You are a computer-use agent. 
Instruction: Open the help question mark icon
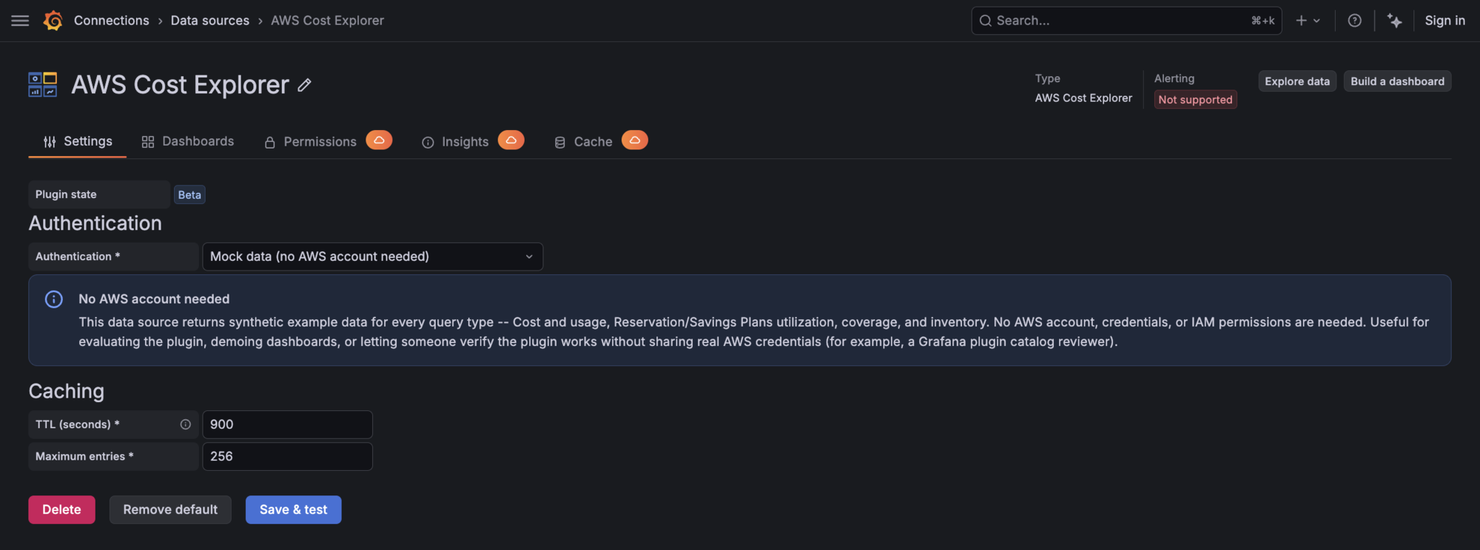tap(1354, 21)
